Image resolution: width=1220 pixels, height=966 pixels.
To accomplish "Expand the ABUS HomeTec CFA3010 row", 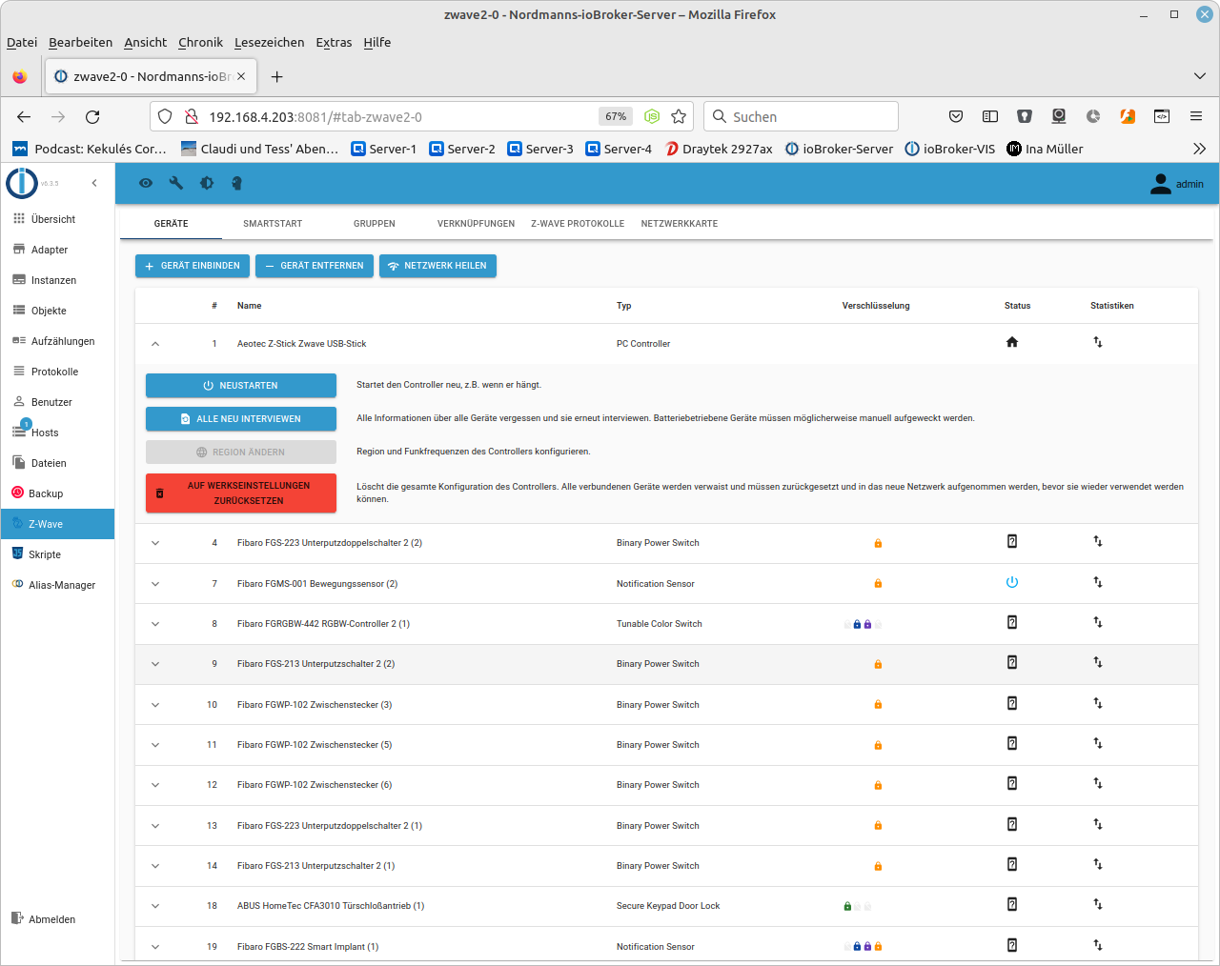I will pyautogui.click(x=155, y=906).
